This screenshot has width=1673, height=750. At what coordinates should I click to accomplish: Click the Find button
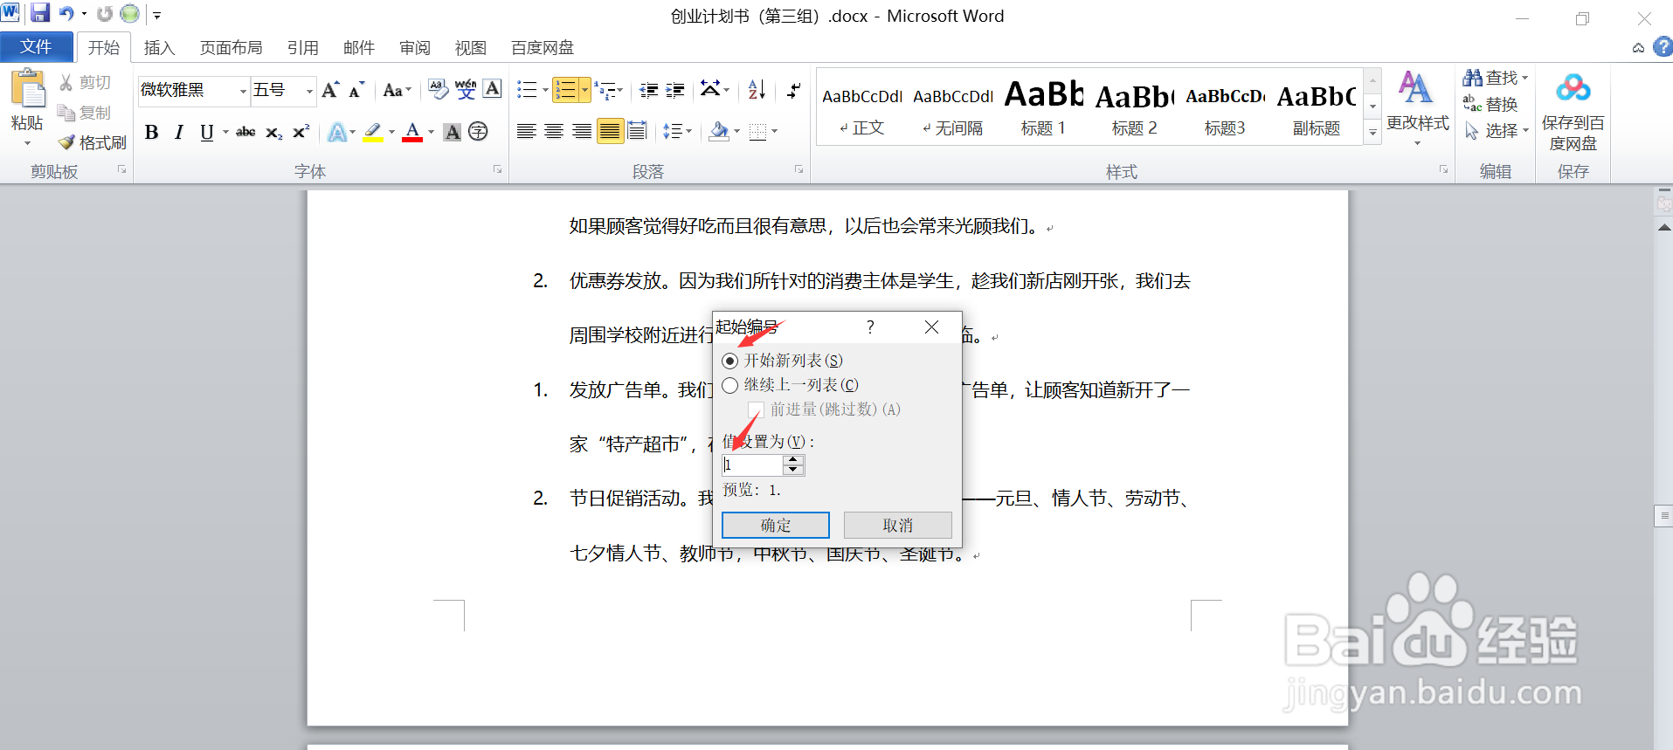click(x=1496, y=78)
